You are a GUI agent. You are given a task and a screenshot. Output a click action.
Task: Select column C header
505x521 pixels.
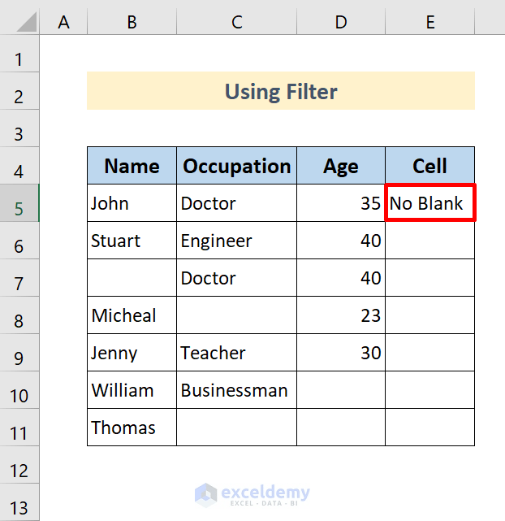236,22
